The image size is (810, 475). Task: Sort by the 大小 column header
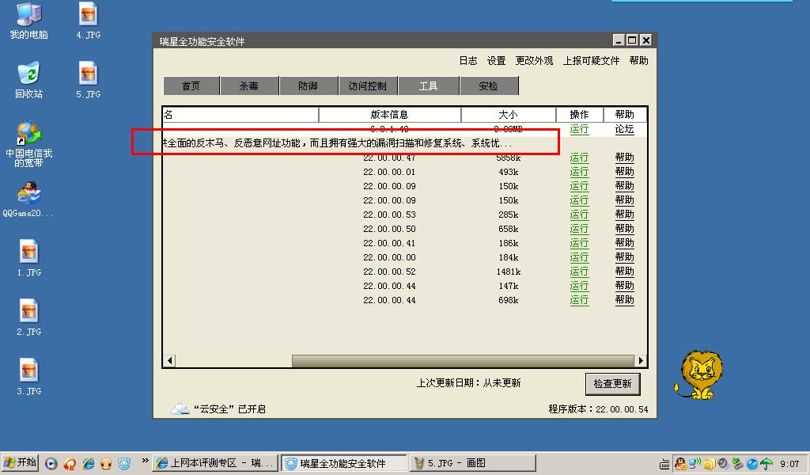[x=509, y=114]
